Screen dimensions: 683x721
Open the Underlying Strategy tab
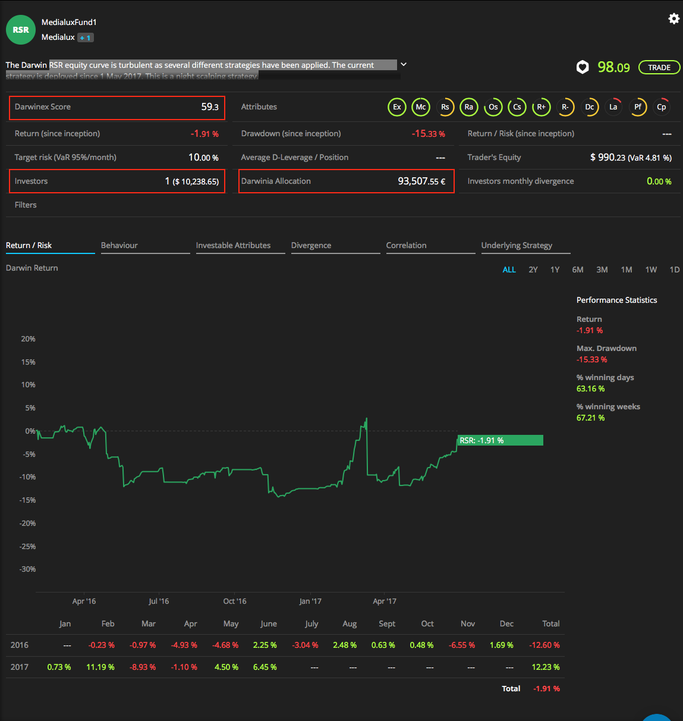click(x=526, y=246)
